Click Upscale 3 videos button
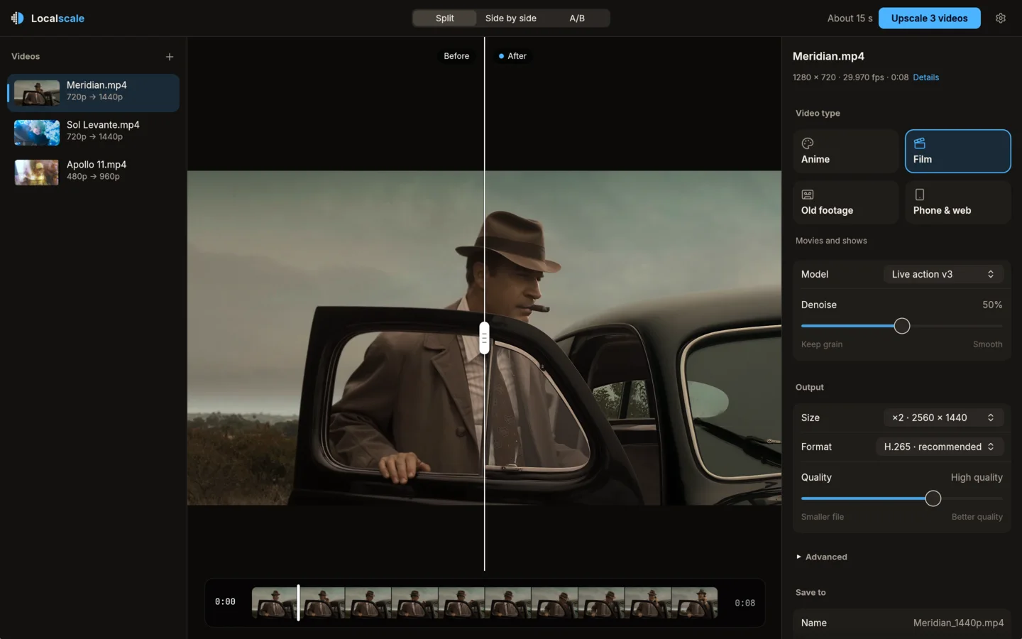The image size is (1022, 639). point(930,18)
